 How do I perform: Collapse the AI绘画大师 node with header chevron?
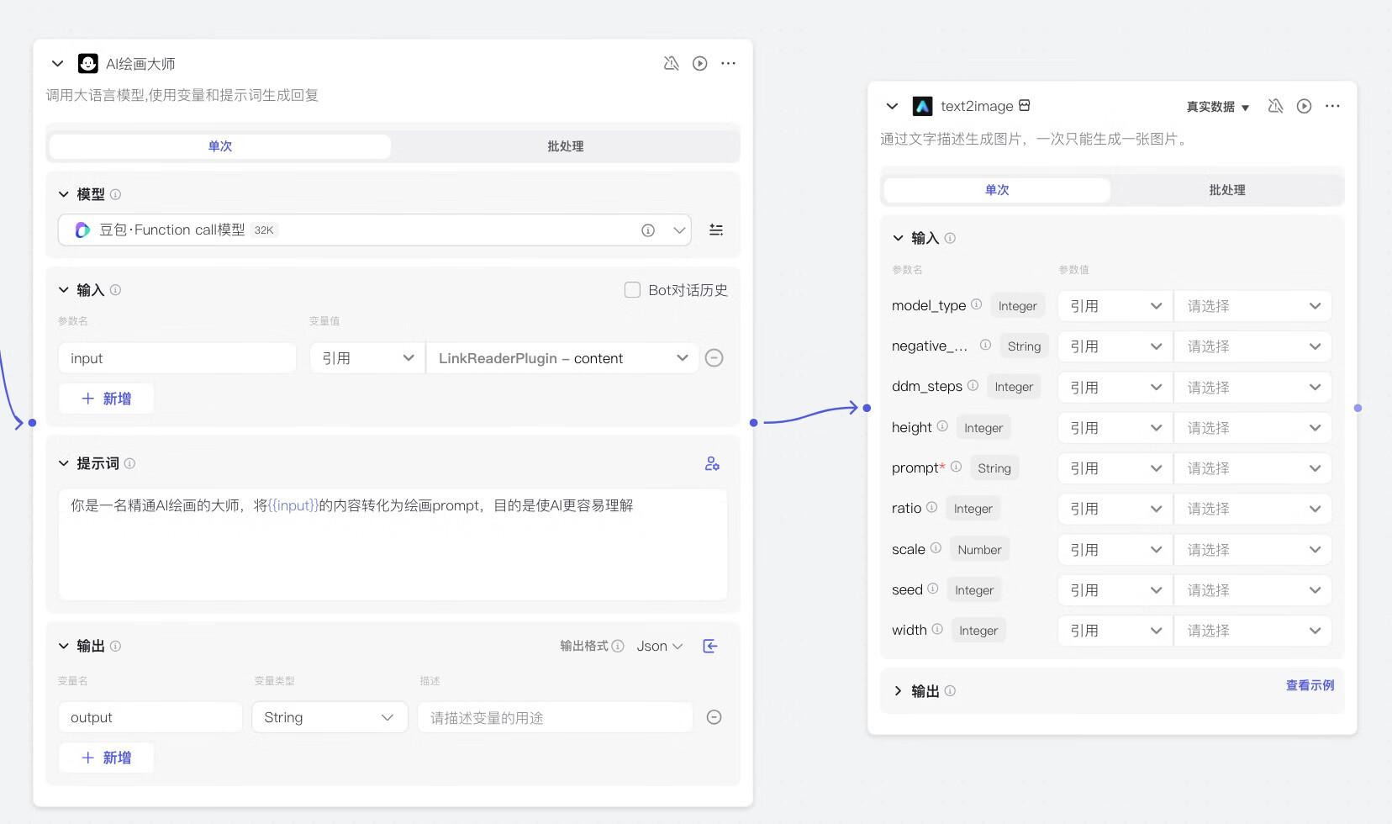coord(57,64)
